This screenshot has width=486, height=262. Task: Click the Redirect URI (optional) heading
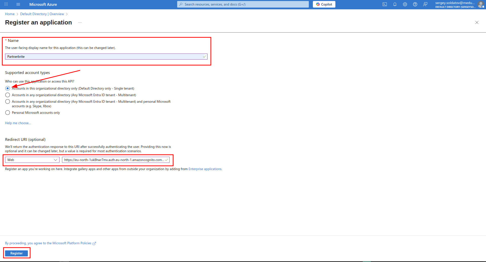25,139
